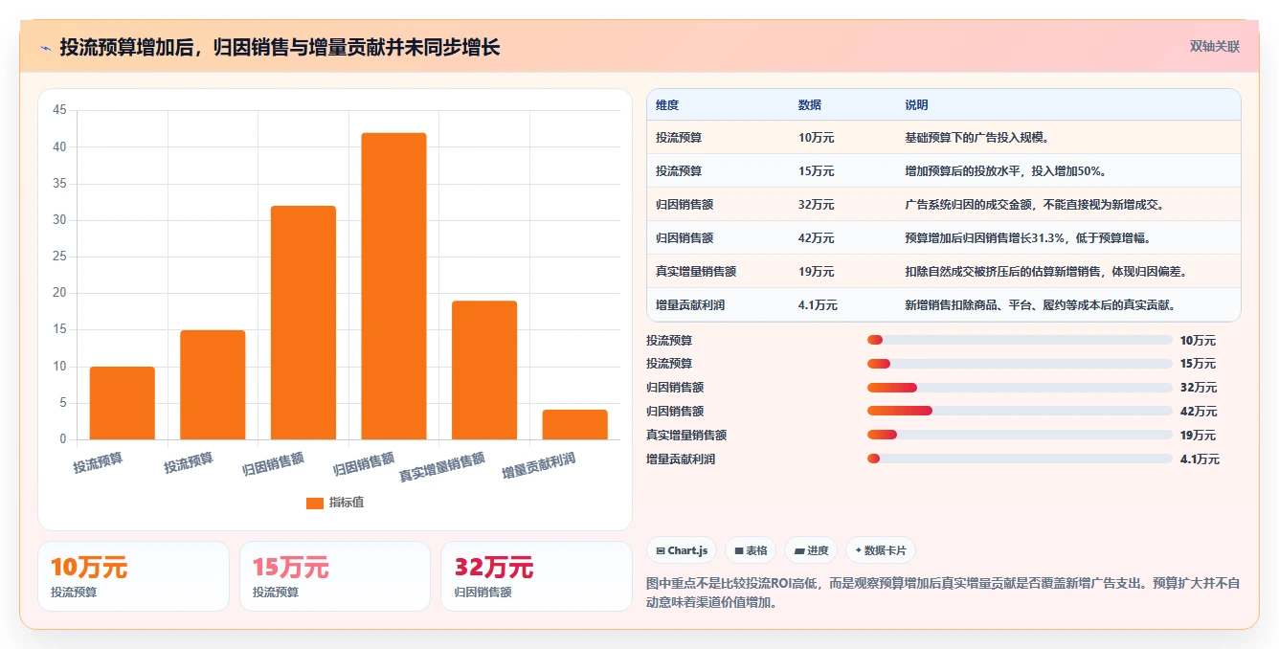
Task: Click the 进度 chip
Action: click(811, 550)
